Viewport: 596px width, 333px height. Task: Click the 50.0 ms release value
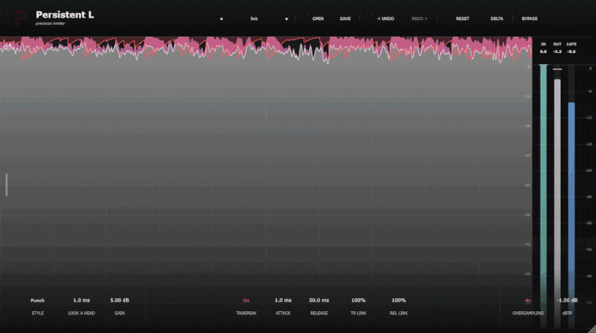coord(319,300)
